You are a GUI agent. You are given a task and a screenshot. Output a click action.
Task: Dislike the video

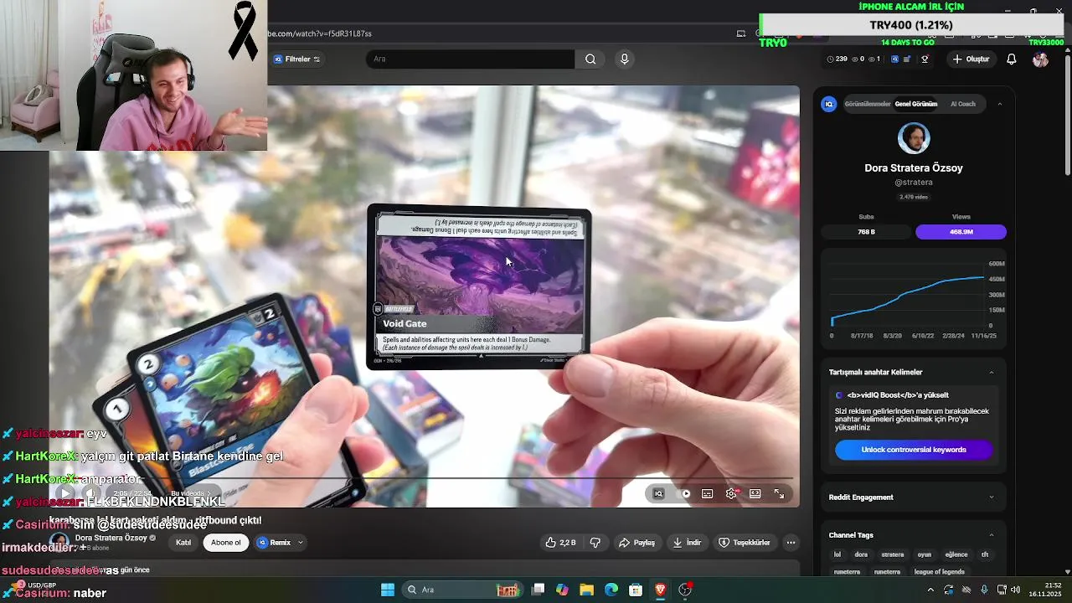pos(595,543)
